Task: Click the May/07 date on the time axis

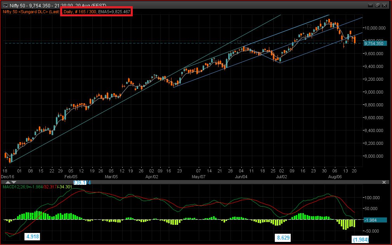Action: pos(198,177)
